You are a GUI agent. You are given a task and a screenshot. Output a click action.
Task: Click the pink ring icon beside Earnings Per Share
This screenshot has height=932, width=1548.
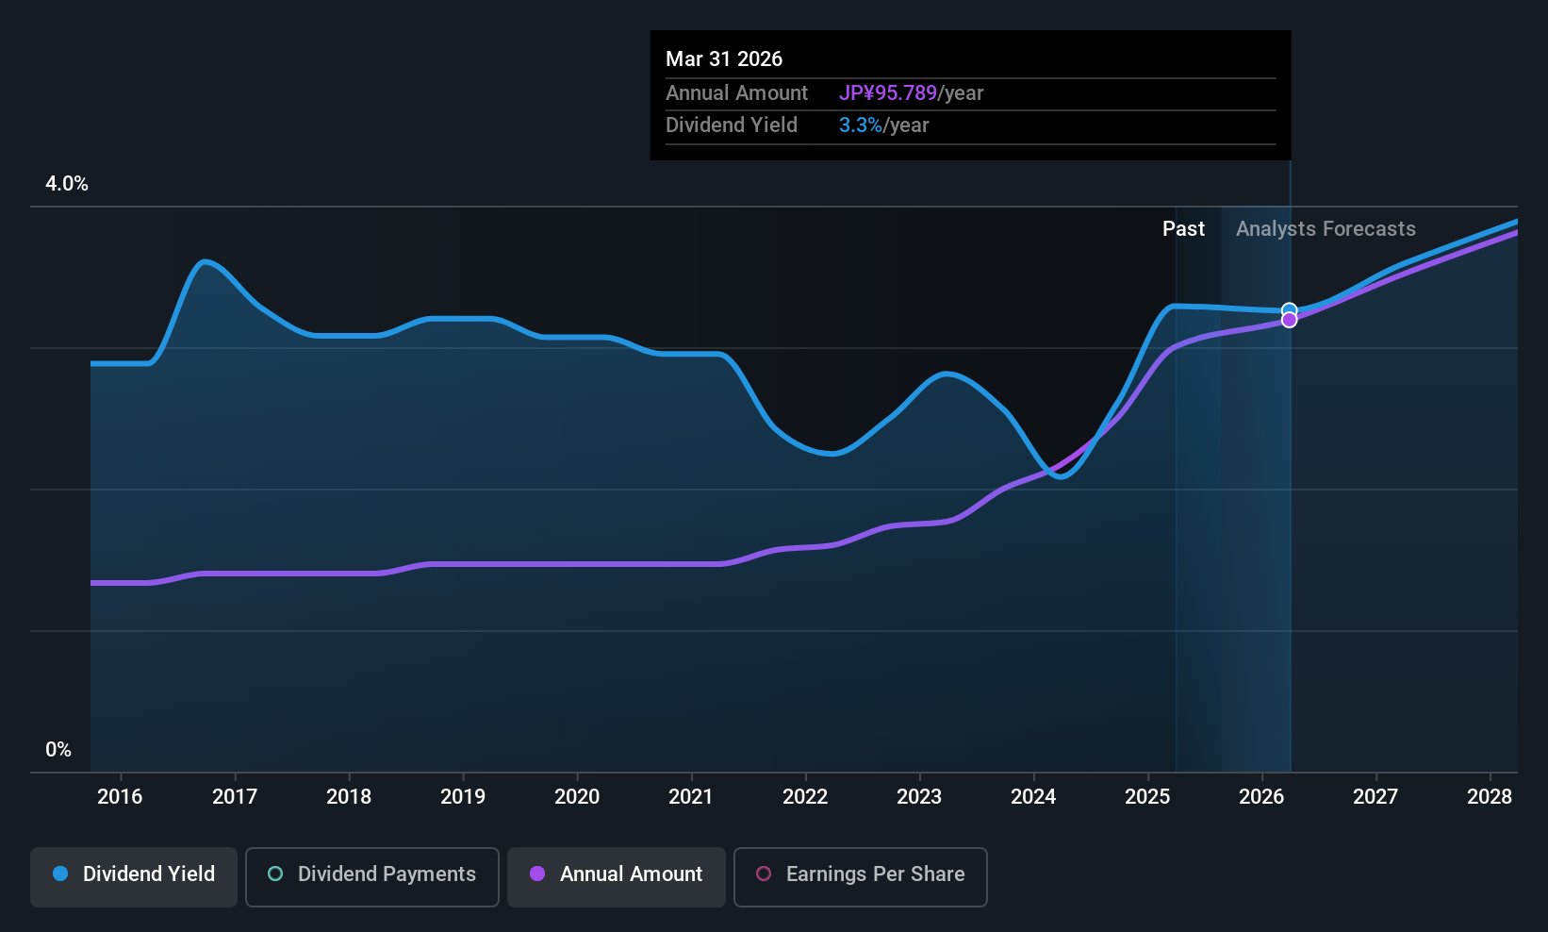click(764, 874)
